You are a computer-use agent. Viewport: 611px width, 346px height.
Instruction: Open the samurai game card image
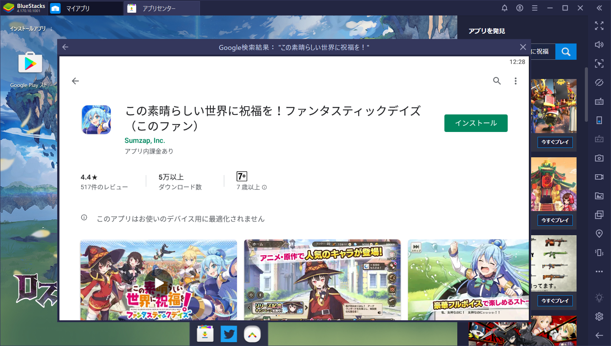pyautogui.click(x=553, y=106)
